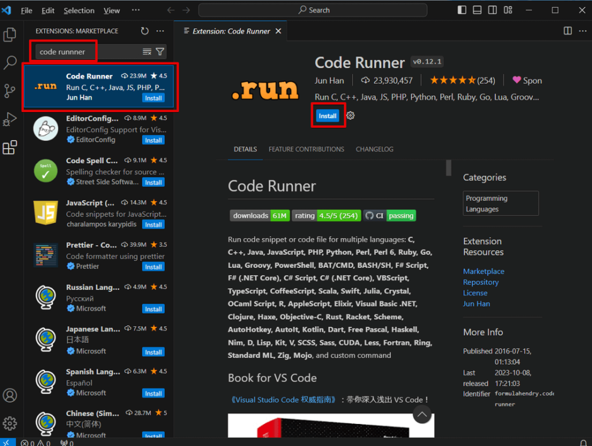This screenshot has width=592, height=446.
Task: Open more actions menu for Extensions panel
Action: click(x=159, y=30)
